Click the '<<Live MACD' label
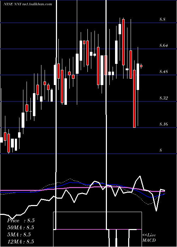Image resolution: width=177 pixels, height=247 pixels. [149, 237]
